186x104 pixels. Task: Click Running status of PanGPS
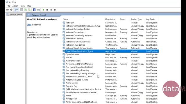click(x=124, y=57)
